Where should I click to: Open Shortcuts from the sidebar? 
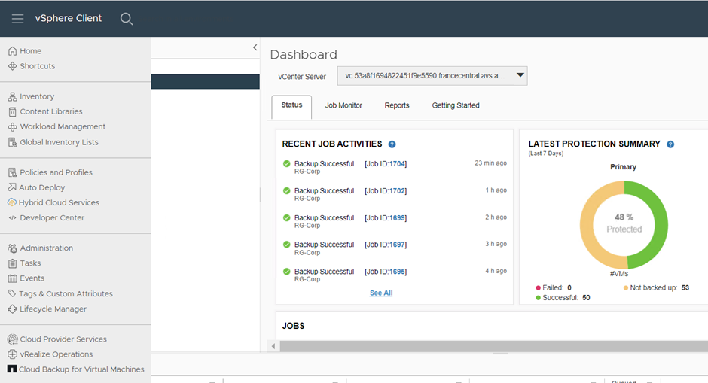[38, 66]
